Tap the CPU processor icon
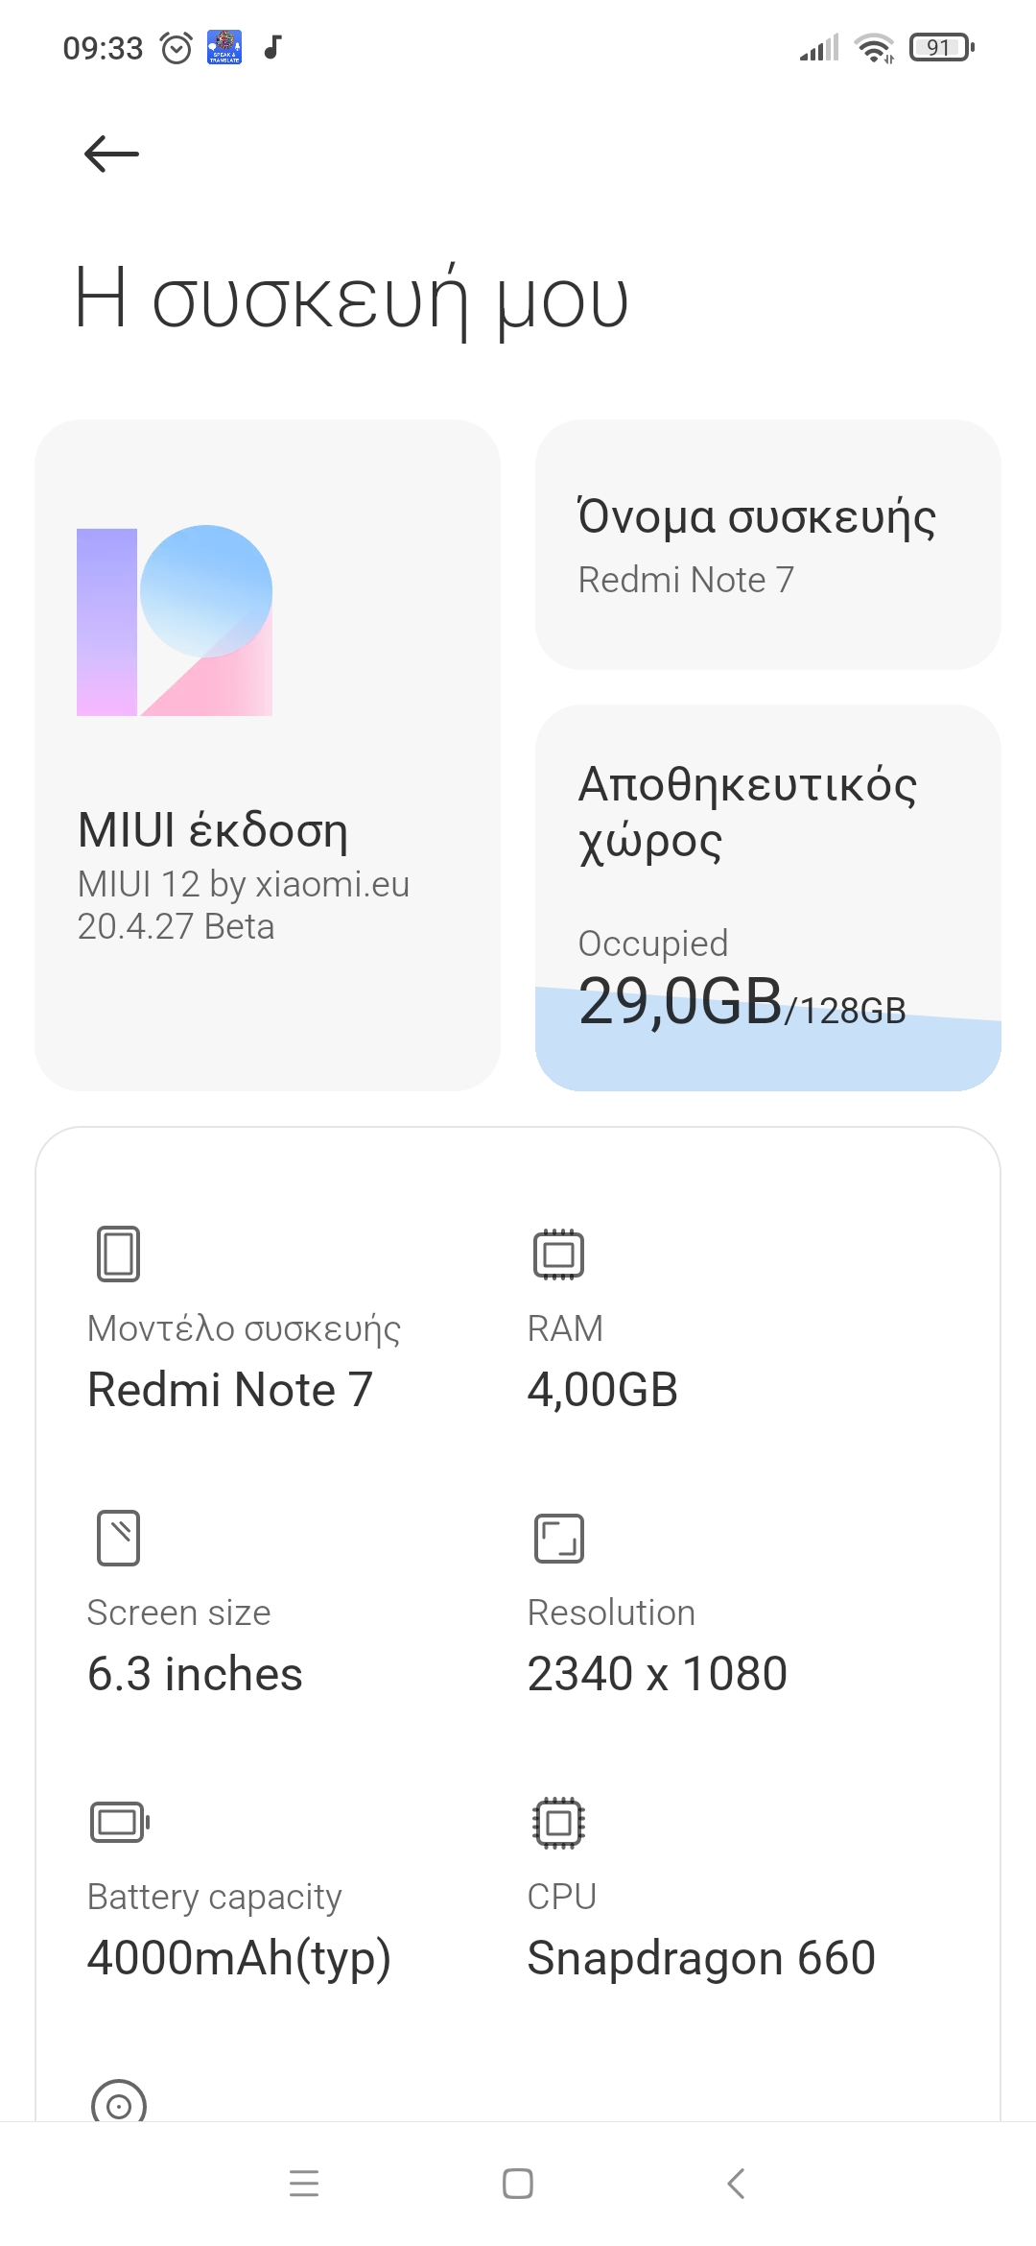This screenshot has height=2246, width=1036. coord(558,1822)
